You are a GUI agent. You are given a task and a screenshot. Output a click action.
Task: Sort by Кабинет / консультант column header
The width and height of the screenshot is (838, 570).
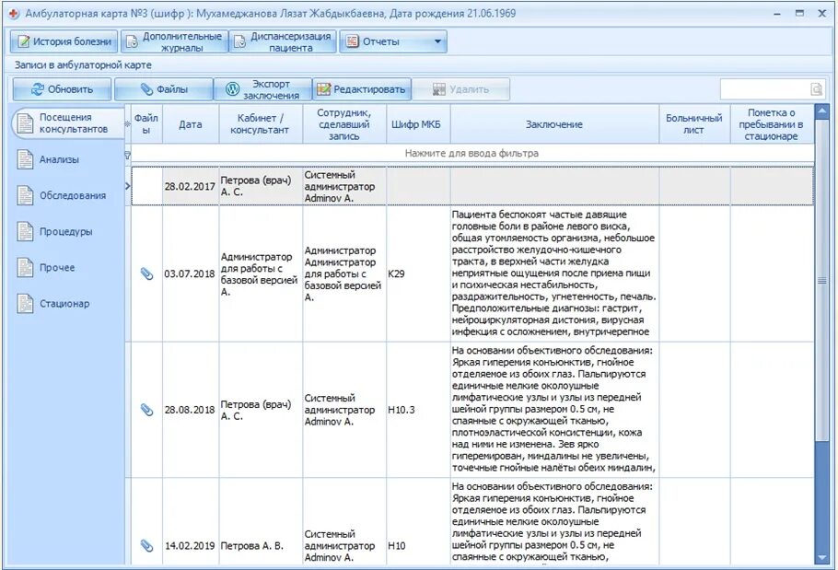click(261, 124)
